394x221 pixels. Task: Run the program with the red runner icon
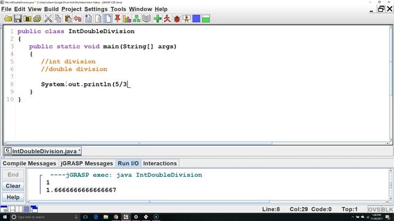(167, 19)
